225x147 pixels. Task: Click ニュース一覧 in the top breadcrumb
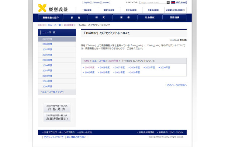[x=54, y=25]
